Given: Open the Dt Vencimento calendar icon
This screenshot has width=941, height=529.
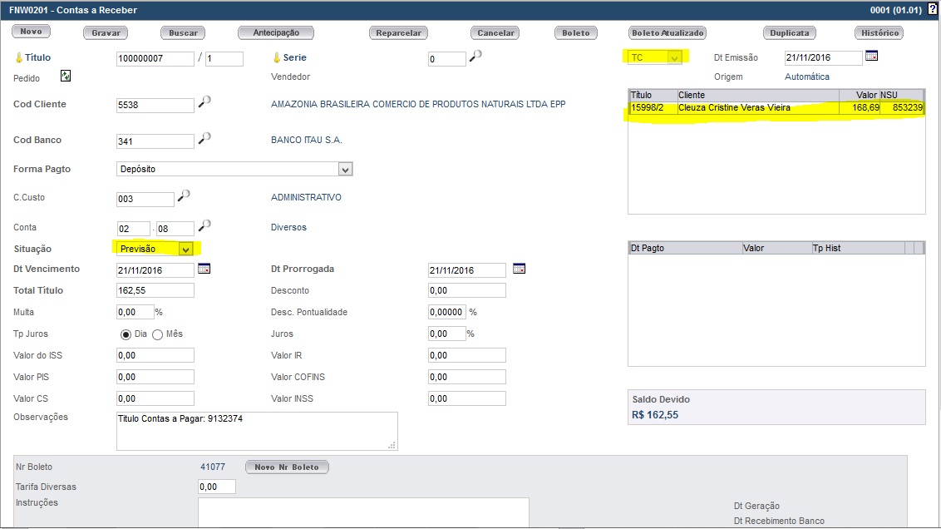Looking at the screenshot, I should pos(204,269).
